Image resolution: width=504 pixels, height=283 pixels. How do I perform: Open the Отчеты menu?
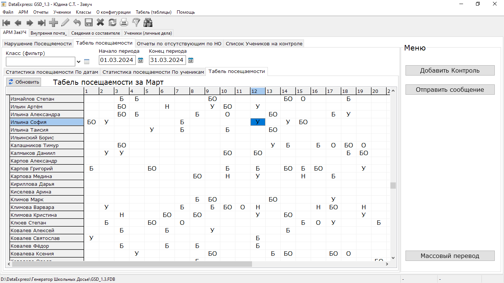(41, 12)
